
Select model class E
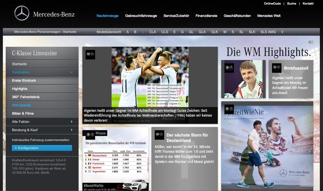click(x=174, y=32)
